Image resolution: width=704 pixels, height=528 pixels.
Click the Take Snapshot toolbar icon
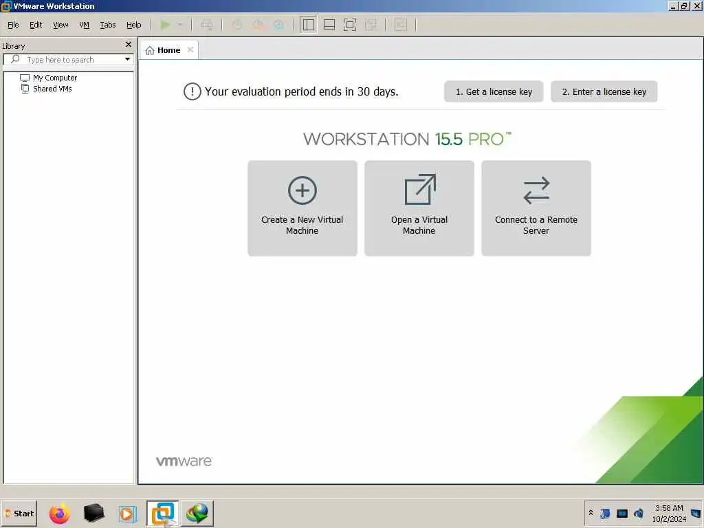237,25
